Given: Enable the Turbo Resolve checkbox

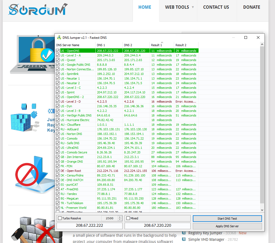Looking at the screenshot, I should [60, 218].
